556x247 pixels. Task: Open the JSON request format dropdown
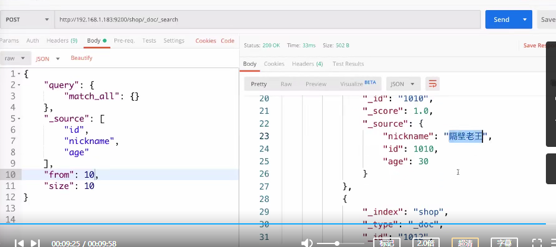(x=47, y=59)
